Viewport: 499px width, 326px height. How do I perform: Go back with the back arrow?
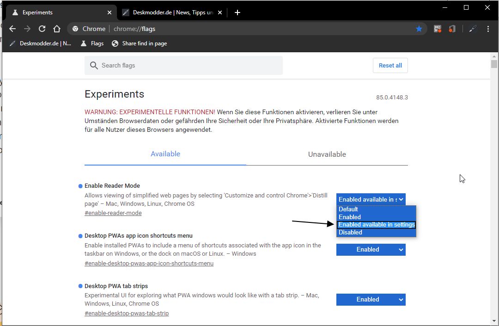tap(12, 29)
